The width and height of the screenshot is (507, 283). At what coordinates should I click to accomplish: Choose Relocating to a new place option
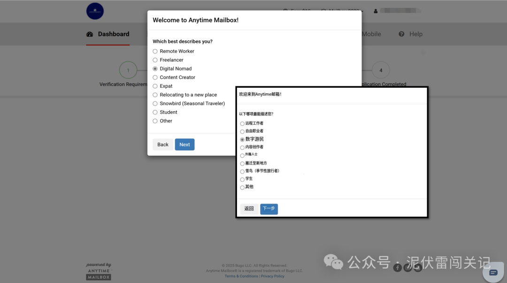pyautogui.click(x=155, y=95)
